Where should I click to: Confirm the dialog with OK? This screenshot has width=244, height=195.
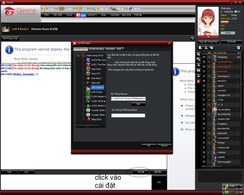149,146
